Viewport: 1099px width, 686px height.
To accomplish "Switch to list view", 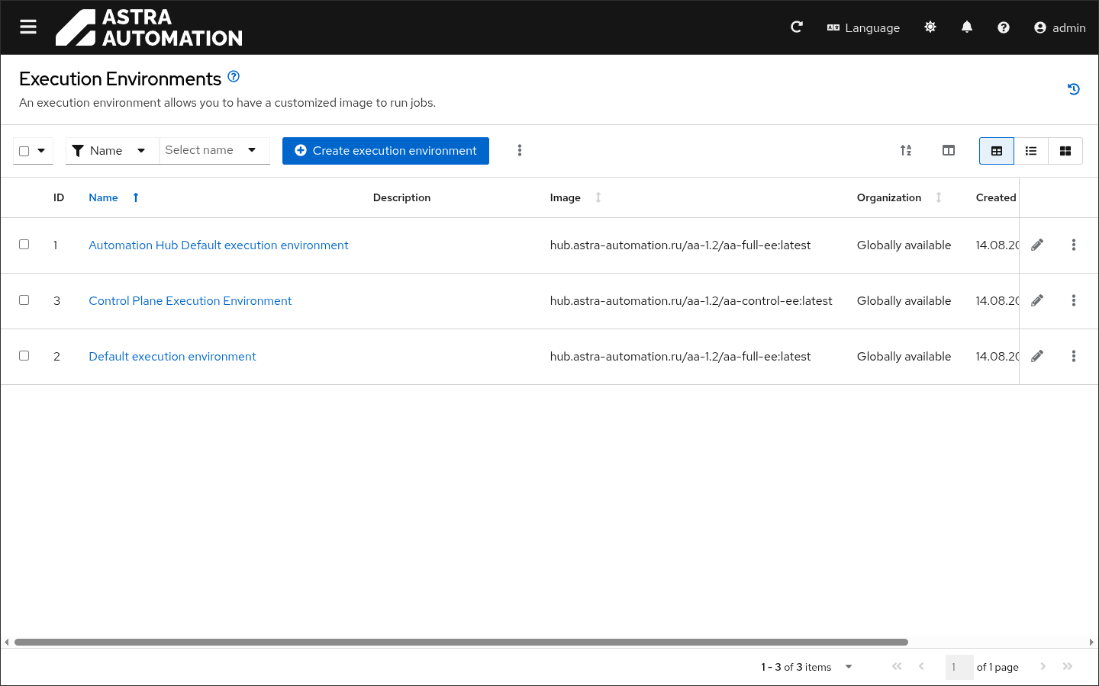I will (1031, 151).
